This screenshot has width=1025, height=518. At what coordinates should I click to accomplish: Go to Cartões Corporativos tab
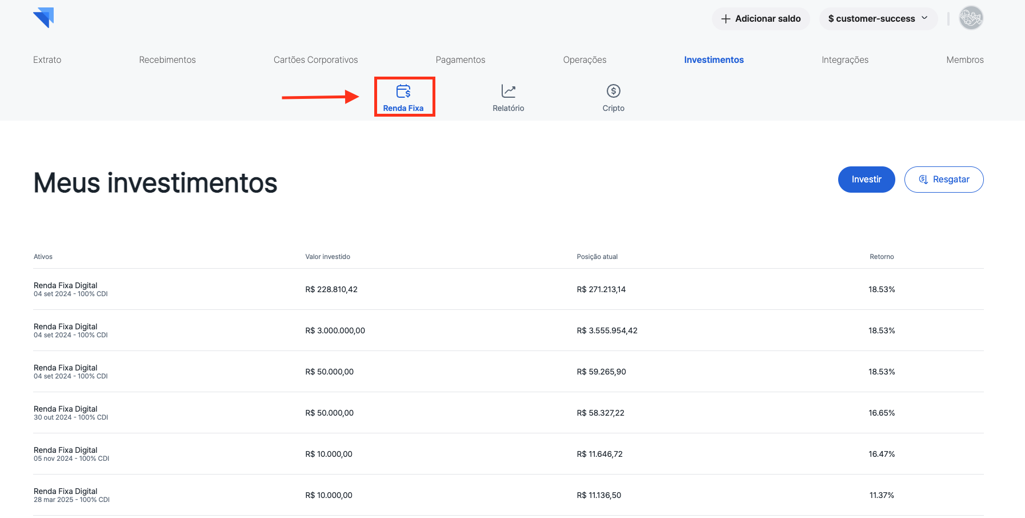click(x=315, y=60)
